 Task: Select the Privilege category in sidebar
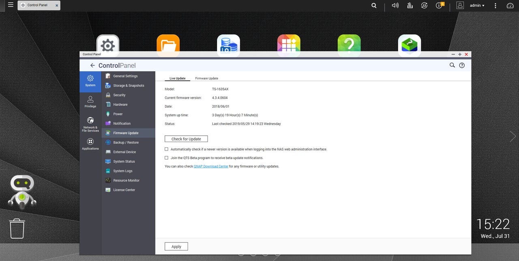(90, 101)
